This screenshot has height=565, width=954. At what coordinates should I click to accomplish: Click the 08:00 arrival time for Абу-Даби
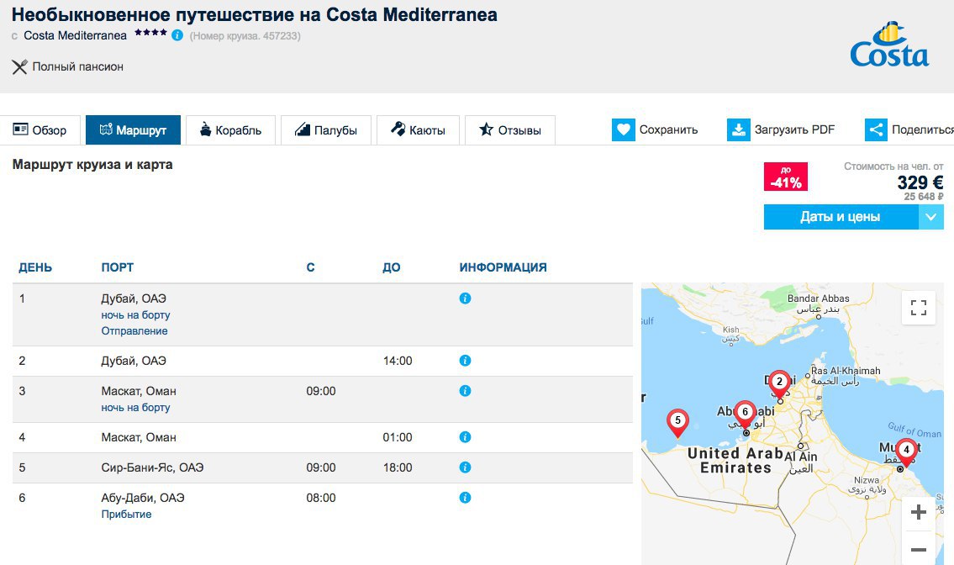click(x=321, y=498)
